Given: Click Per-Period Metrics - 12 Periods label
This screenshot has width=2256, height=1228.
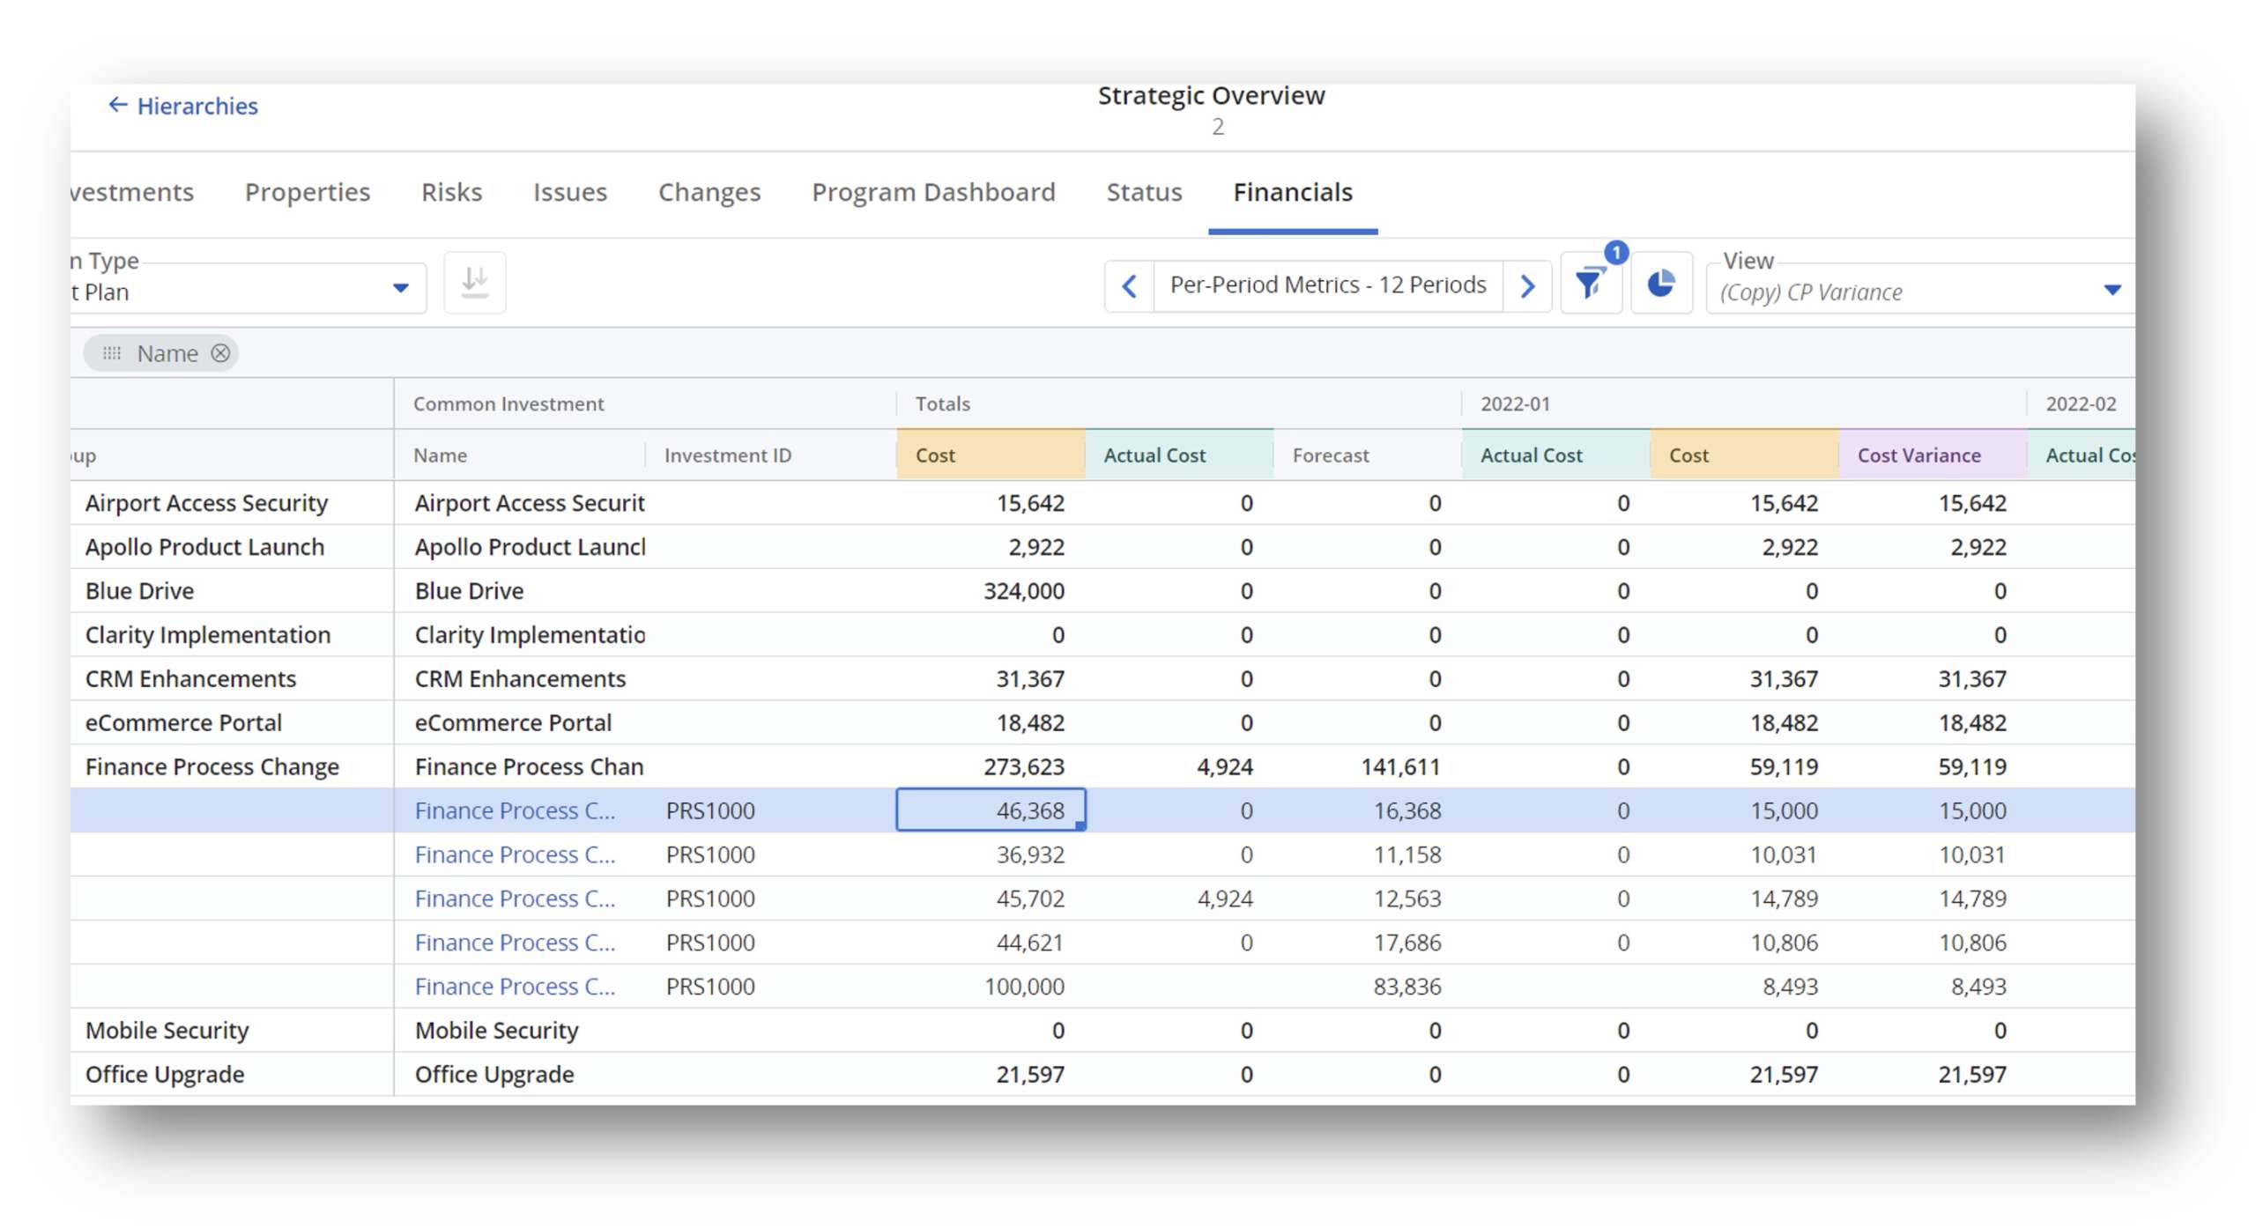Looking at the screenshot, I should click(x=1327, y=285).
